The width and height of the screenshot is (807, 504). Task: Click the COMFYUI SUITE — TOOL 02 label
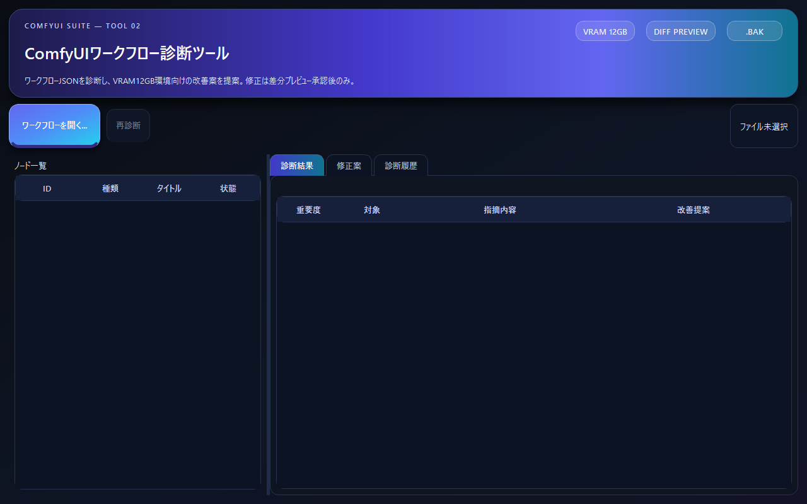(x=83, y=26)
